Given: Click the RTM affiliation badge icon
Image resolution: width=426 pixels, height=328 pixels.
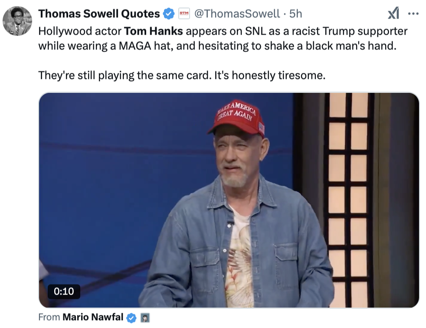Looking at the screenshot, I should pyautogui.click(x=184, y=14).
